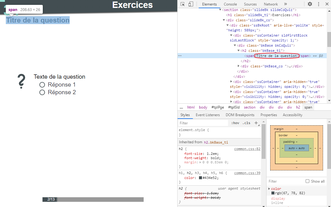Expand the bkBase_co div node
The width and height of the screenshot is (331, 207).
click(239, 66)
